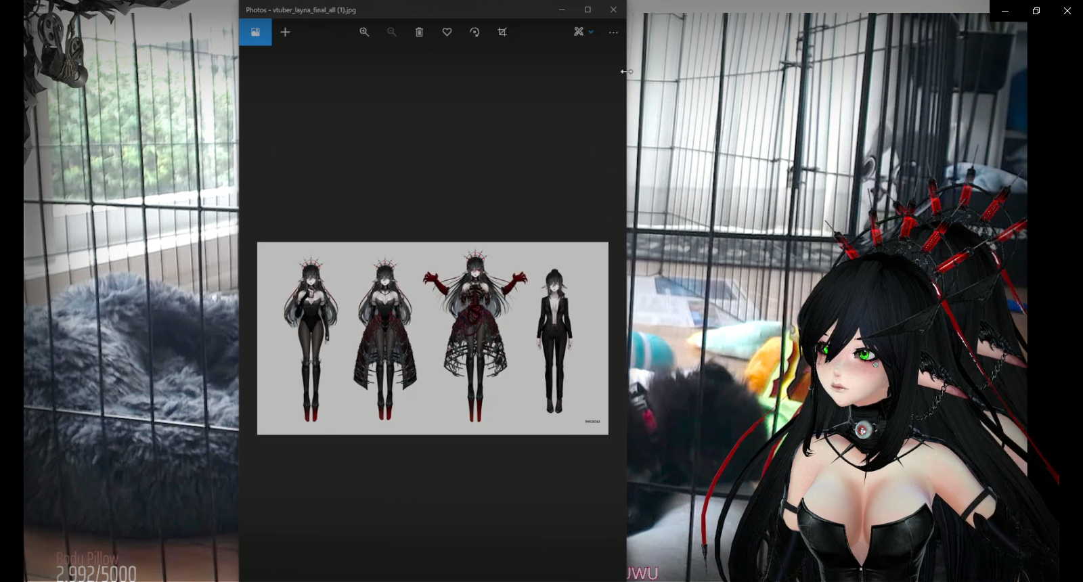Minimize the outer fullscreen window
This screenshot has height=582, width=1083.
click(1005, 11)
